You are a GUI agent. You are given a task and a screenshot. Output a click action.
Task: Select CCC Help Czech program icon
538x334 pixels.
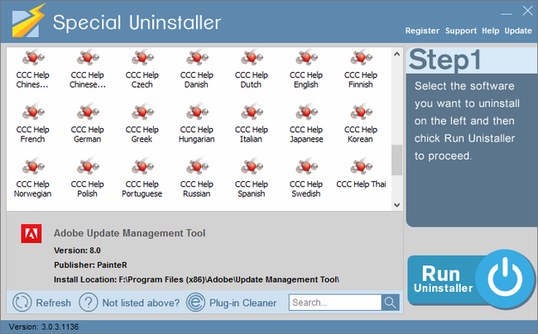(142, 58)
